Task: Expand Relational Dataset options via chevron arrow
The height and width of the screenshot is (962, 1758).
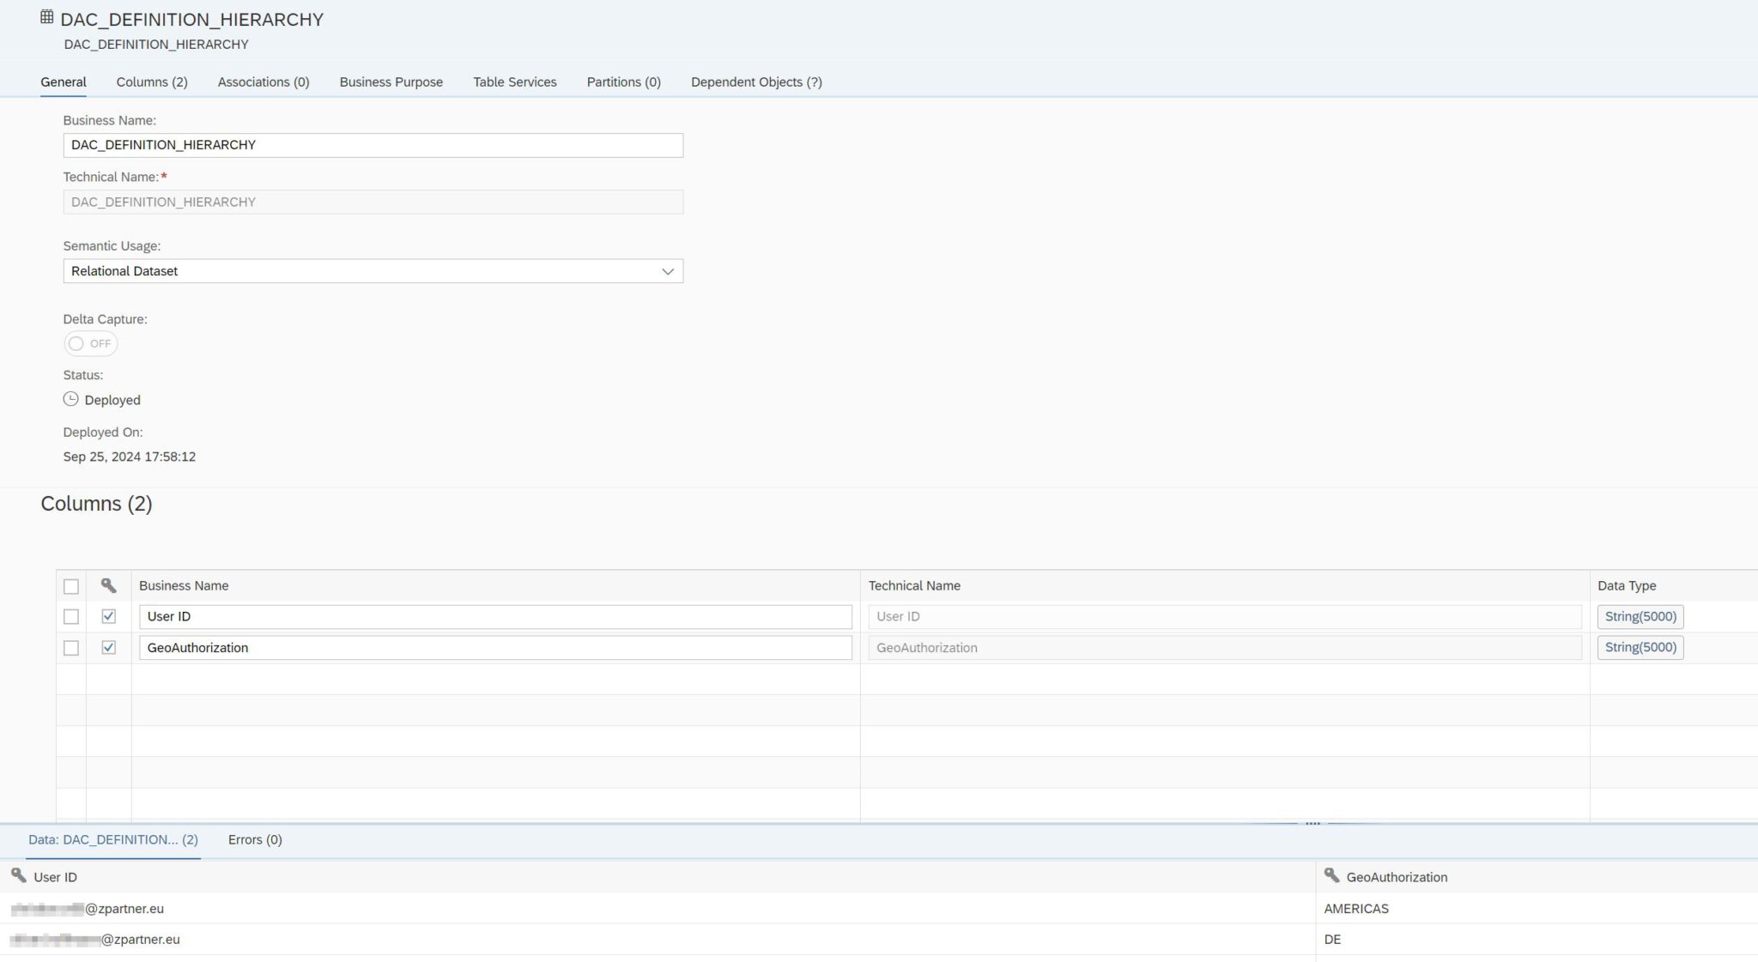Action: pos(669,271)
